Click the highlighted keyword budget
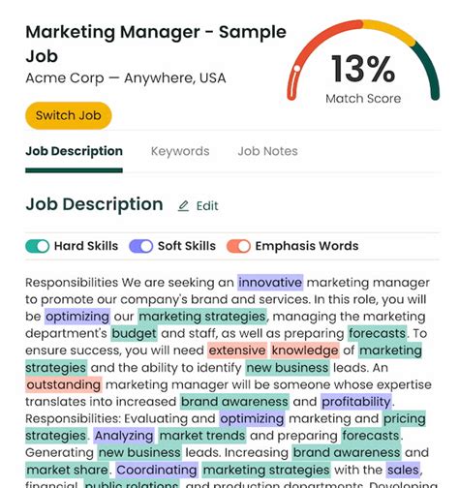 (x=134, y=333)
